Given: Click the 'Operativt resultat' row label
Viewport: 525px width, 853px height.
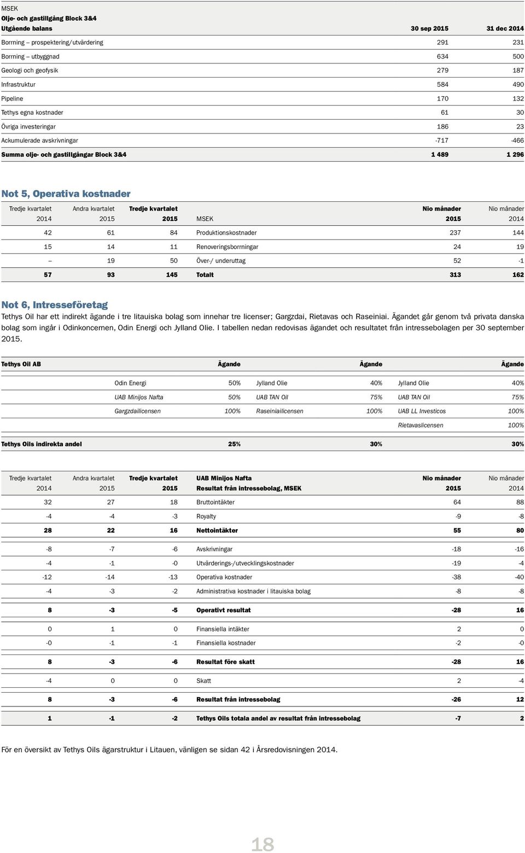Looking at the screenshot, I should point(224,610).
